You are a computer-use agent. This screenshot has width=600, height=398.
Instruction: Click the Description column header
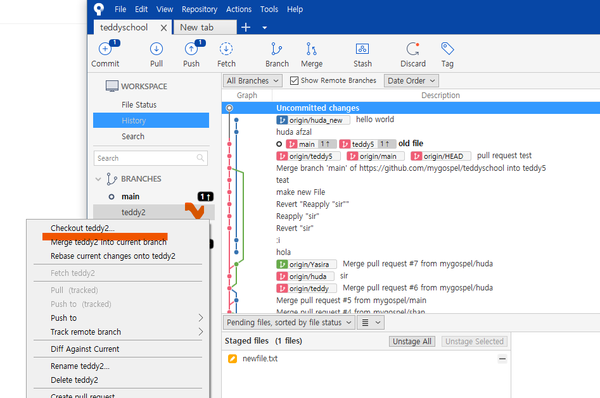(x=440, y=95)
